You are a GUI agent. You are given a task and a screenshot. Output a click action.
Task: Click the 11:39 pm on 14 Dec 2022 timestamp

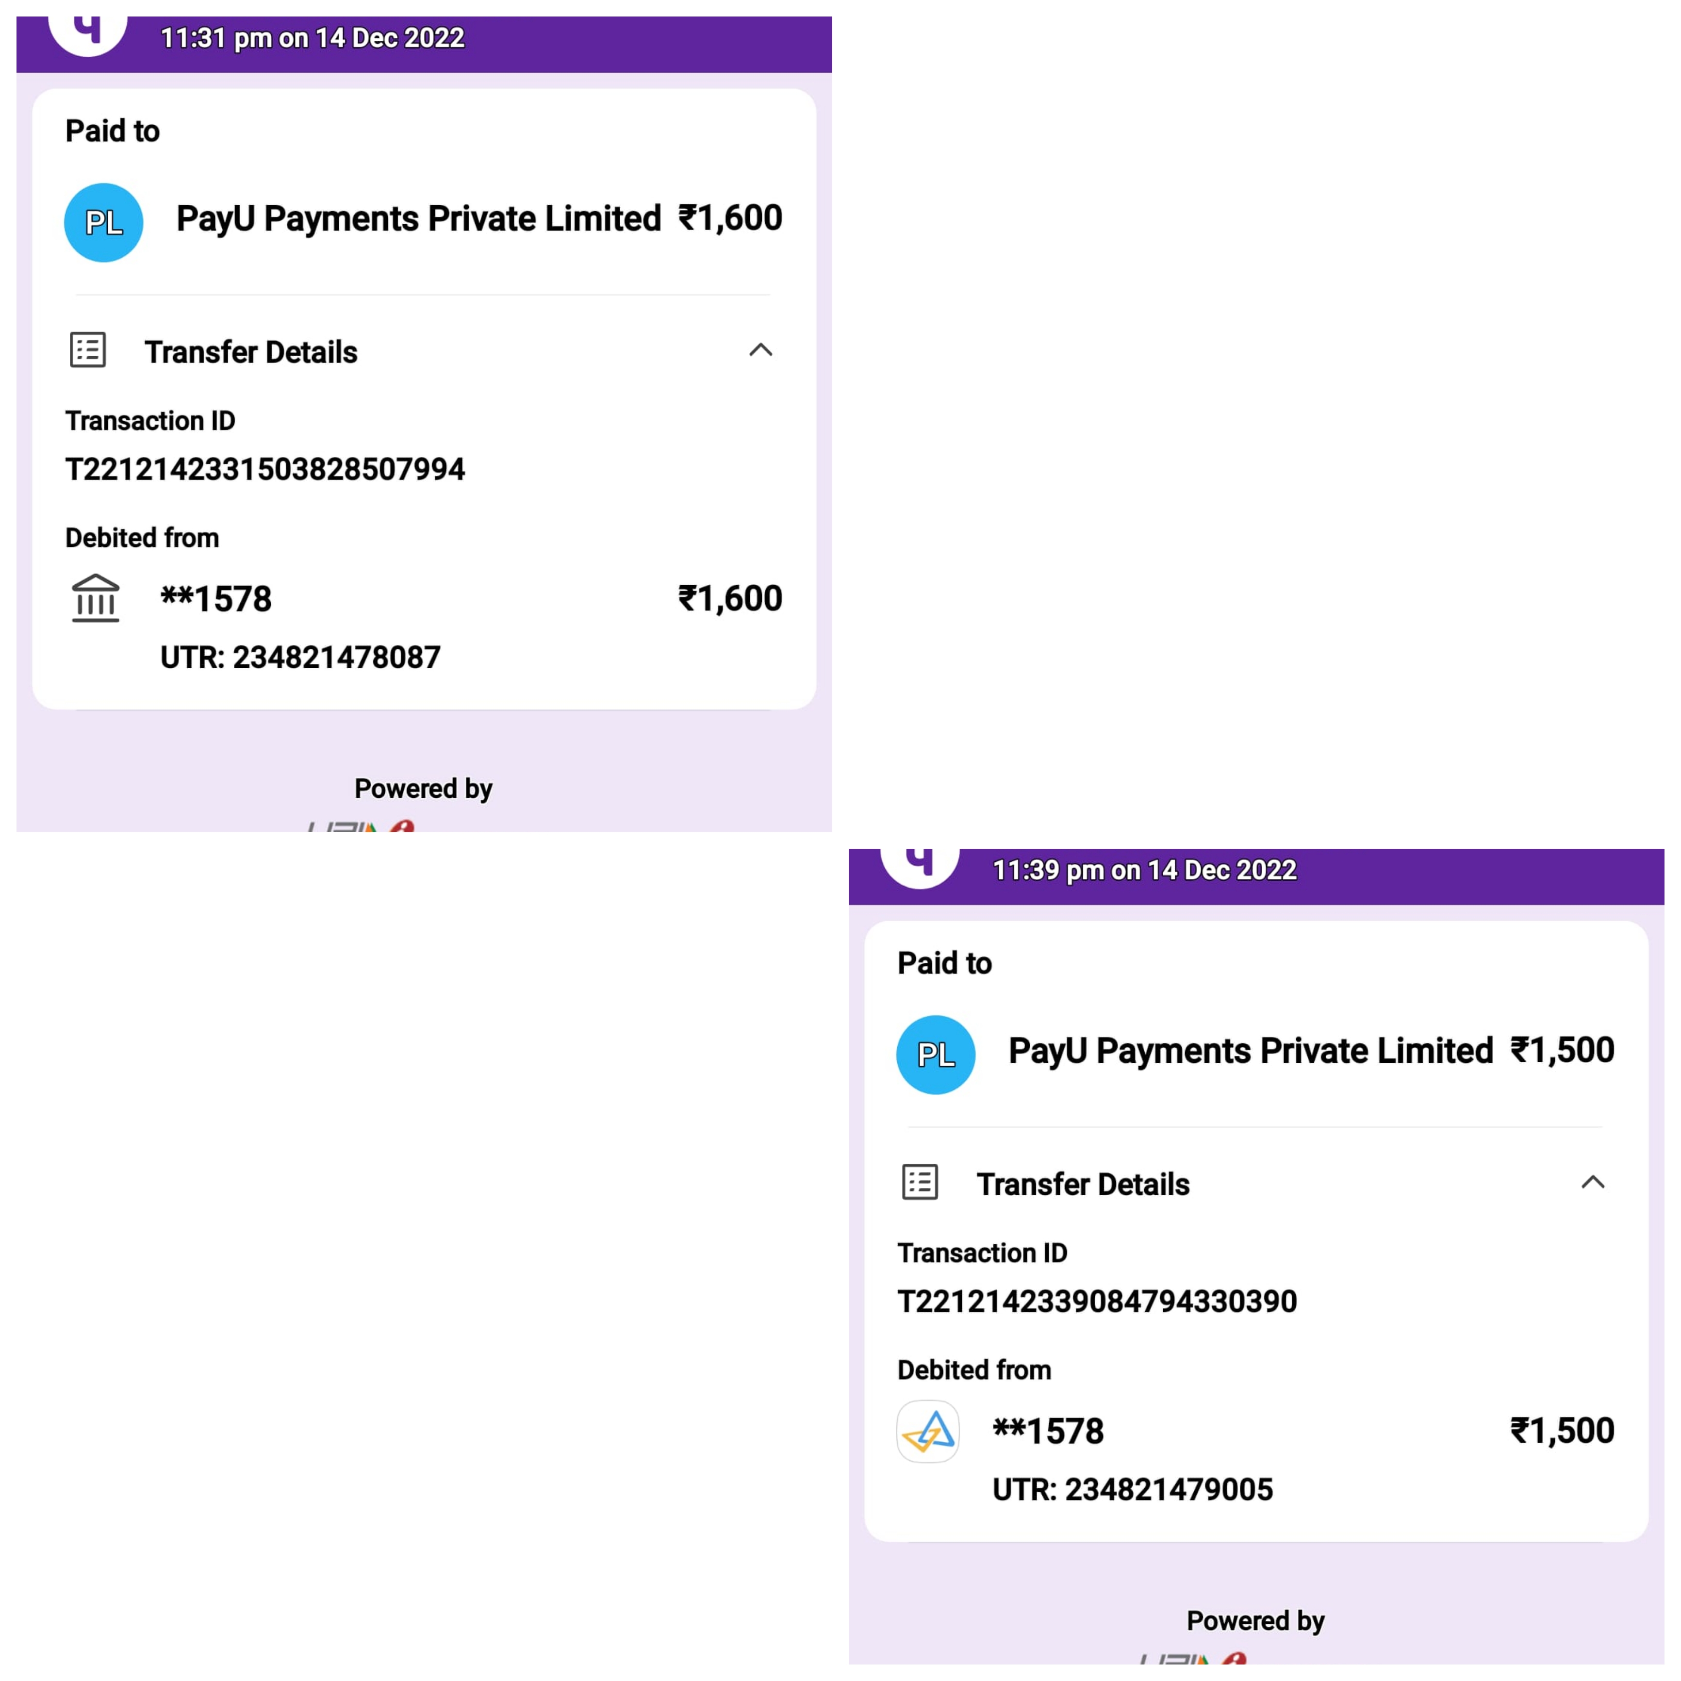click(1144, 870)
